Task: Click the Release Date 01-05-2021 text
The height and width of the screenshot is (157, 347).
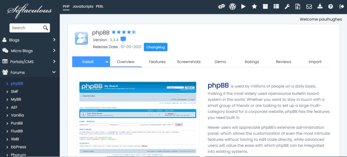Action: click(x=117, y=47)
